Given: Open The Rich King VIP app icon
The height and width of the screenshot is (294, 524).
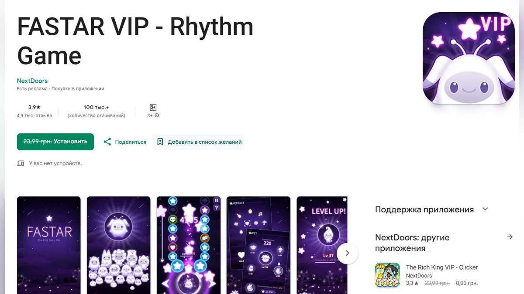Looking at the screenshot, I should click(x=387, y=275).
